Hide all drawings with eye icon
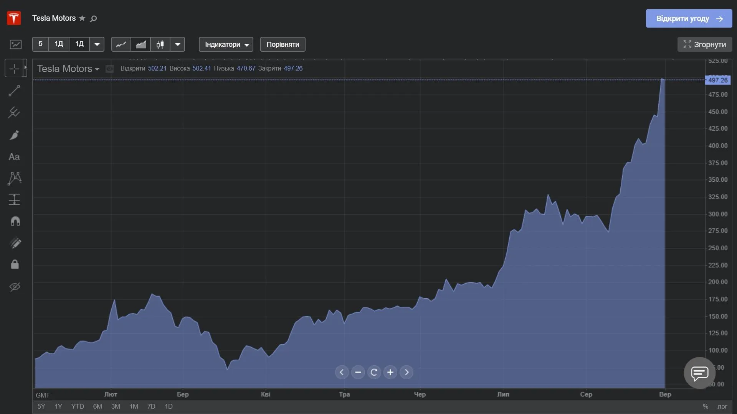Image resolution: width=737 pixels, height=414 pixels. tap(15, 286)
